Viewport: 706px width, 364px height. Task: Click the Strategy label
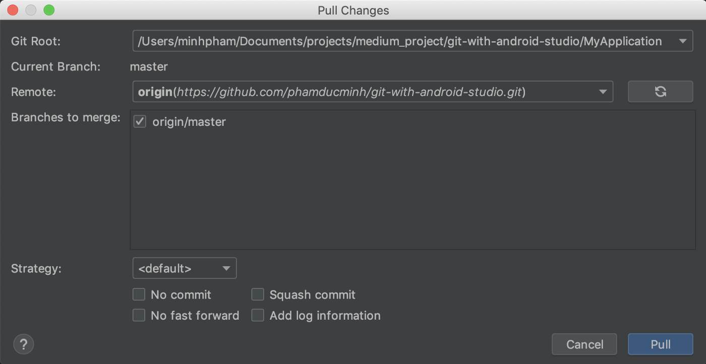tap(36, 268)
